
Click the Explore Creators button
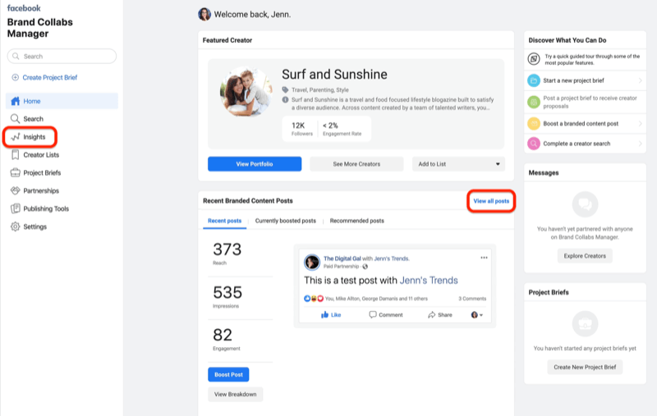(x=585, y=256)
